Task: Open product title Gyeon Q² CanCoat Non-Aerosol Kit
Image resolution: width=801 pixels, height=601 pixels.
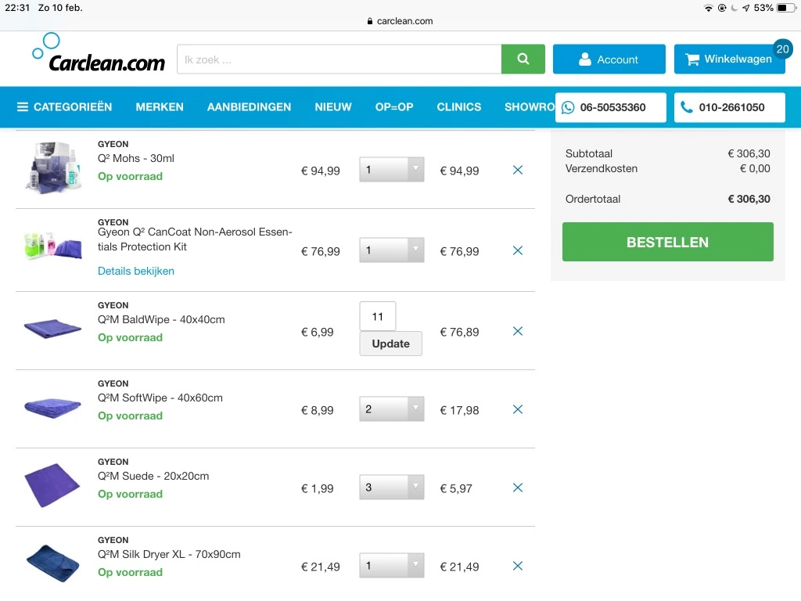Action: (195, 239)
